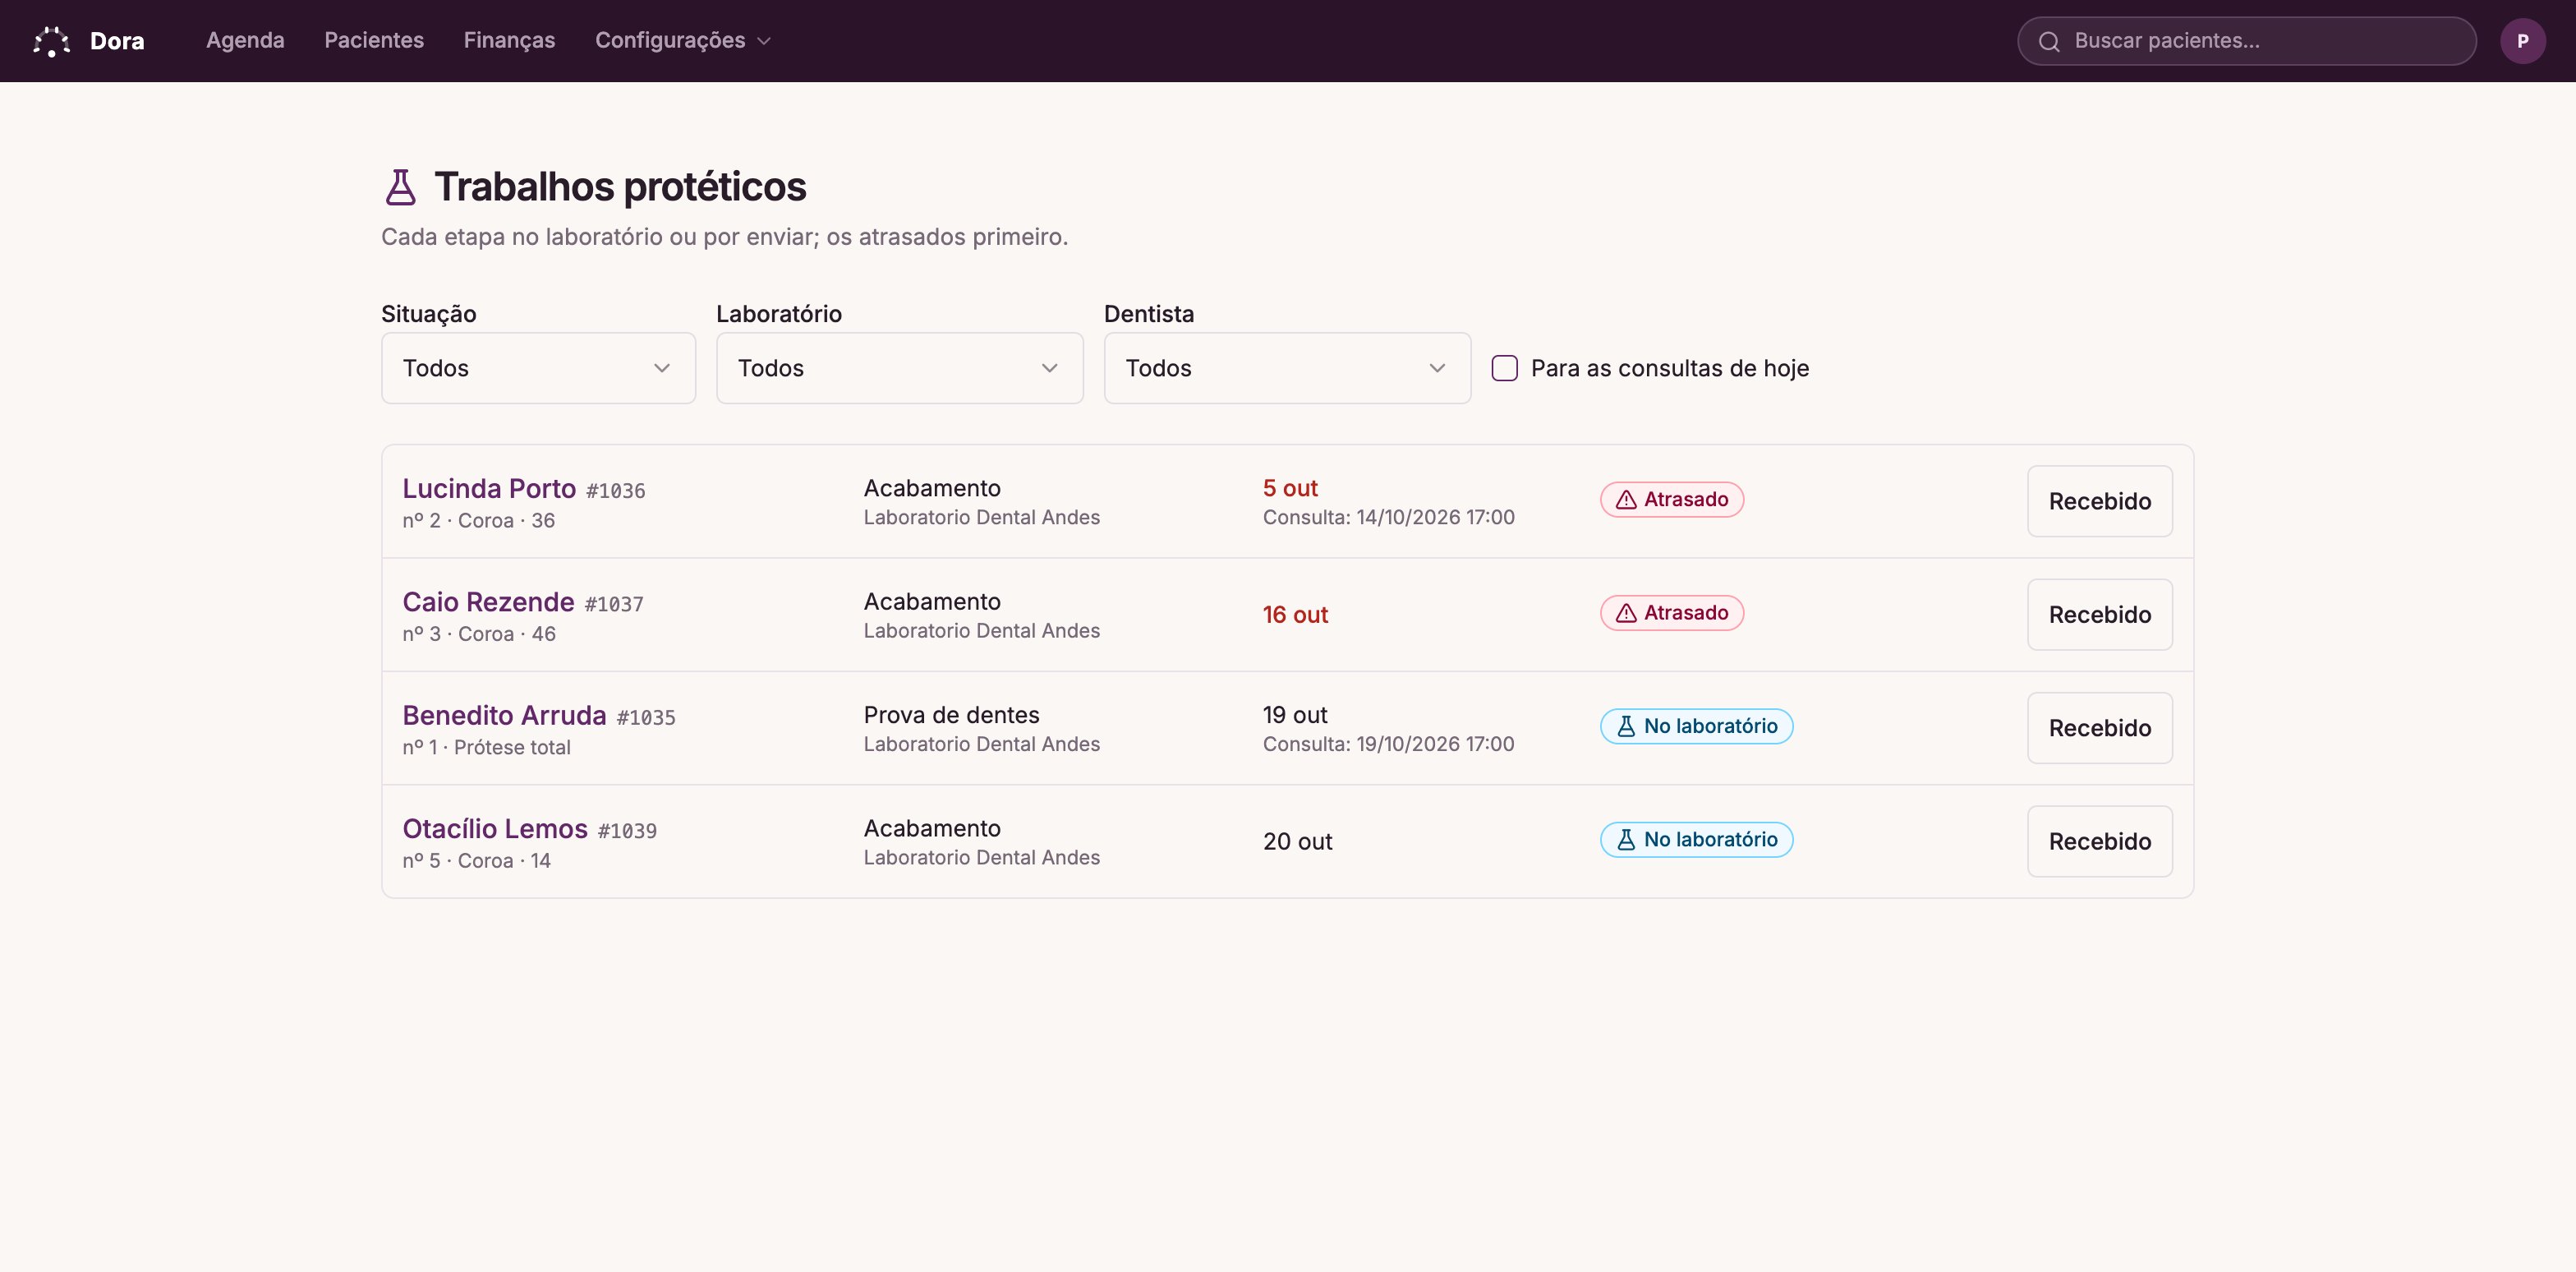Click the '20 out' due date
The width and height of the screenshot is (2576, 1272).
click(1297, 842)
